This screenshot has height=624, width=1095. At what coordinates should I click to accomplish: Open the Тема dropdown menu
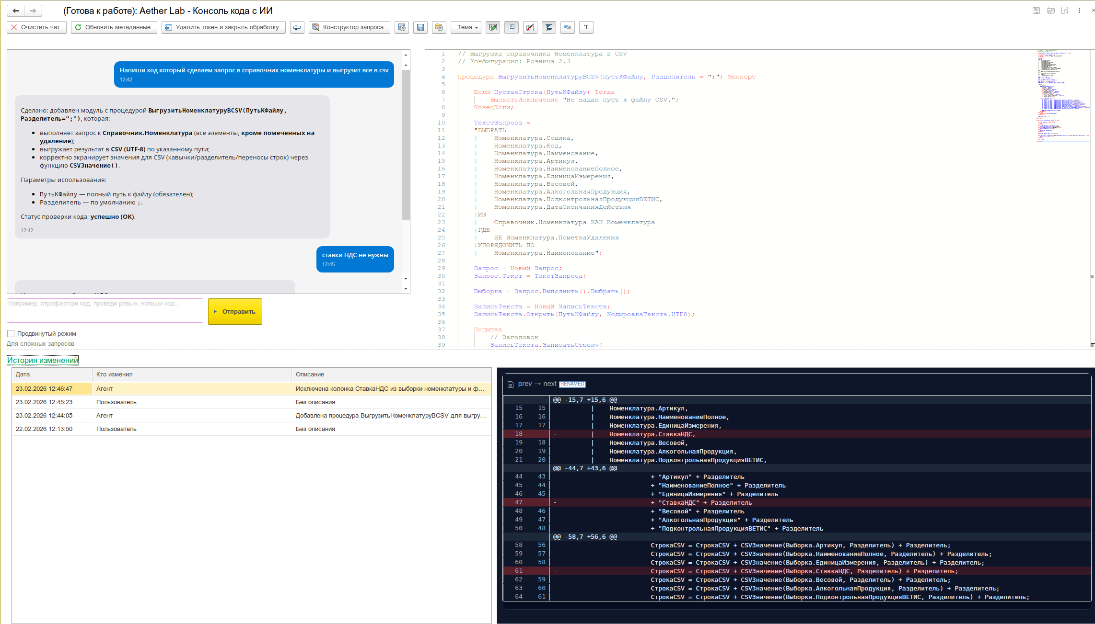pyautogui.click(x=466, y=27)
